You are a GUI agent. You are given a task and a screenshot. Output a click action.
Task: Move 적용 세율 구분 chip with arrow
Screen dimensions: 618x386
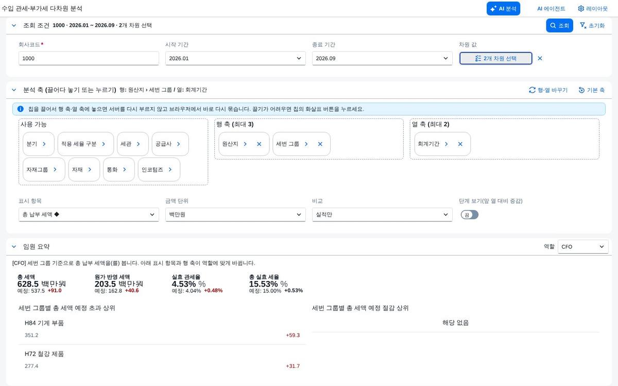(x=104, y=144)
